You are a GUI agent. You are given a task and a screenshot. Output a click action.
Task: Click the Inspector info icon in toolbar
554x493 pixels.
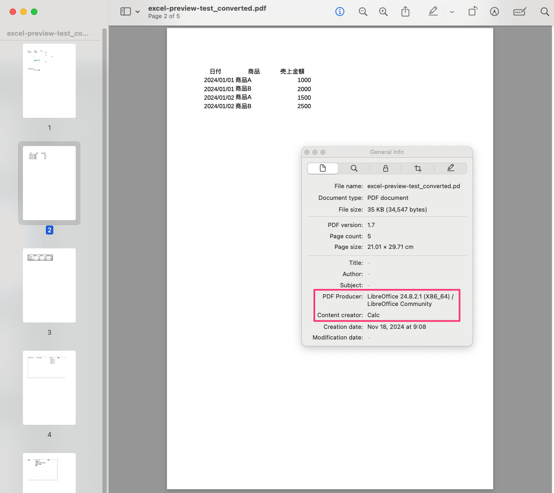(340, 12)
